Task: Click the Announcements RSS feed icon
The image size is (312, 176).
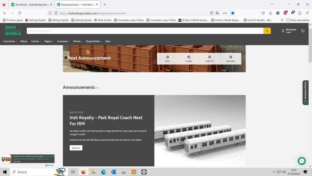Action: tap(97, 88)
